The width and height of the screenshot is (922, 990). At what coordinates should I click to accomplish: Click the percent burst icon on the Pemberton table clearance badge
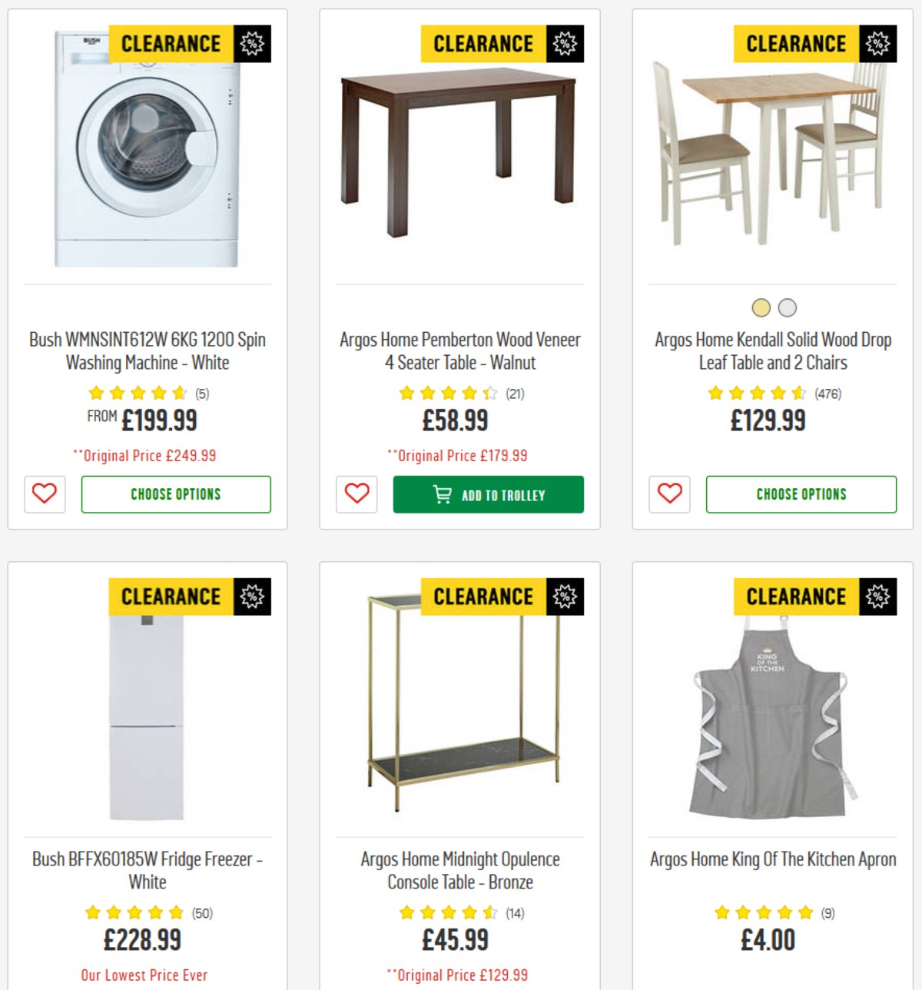point(565,43)
